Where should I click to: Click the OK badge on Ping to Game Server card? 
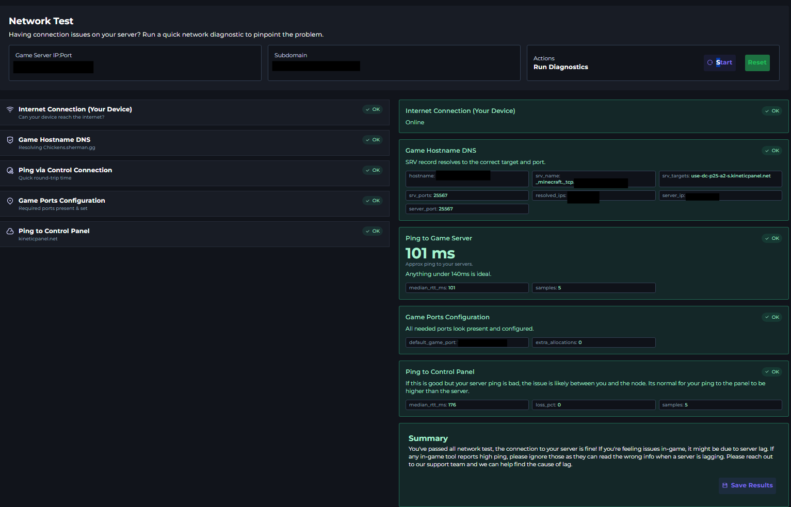772,238
